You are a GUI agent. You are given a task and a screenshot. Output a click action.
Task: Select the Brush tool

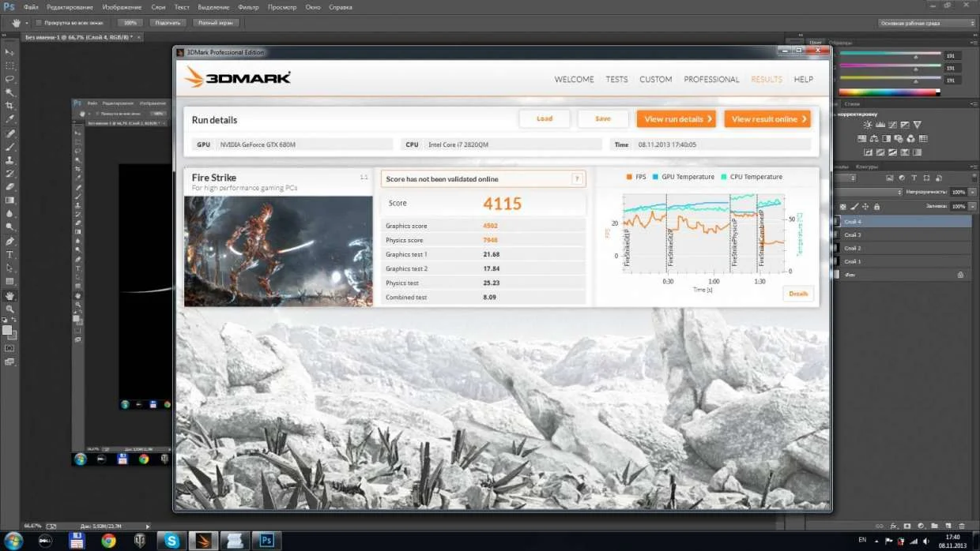[9, 147]
